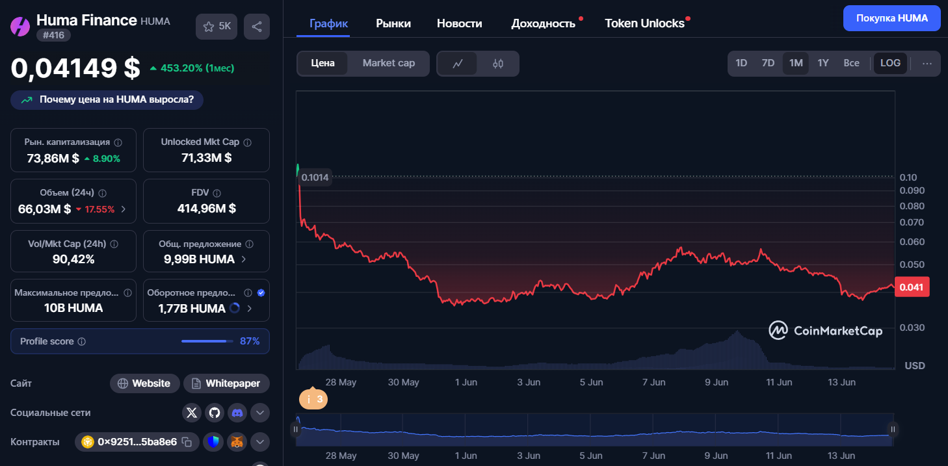The image size is (948, 466).
Task: Click info icon next to Максимальное предло...
Action: pyautogui.click(x=127, y=293)
